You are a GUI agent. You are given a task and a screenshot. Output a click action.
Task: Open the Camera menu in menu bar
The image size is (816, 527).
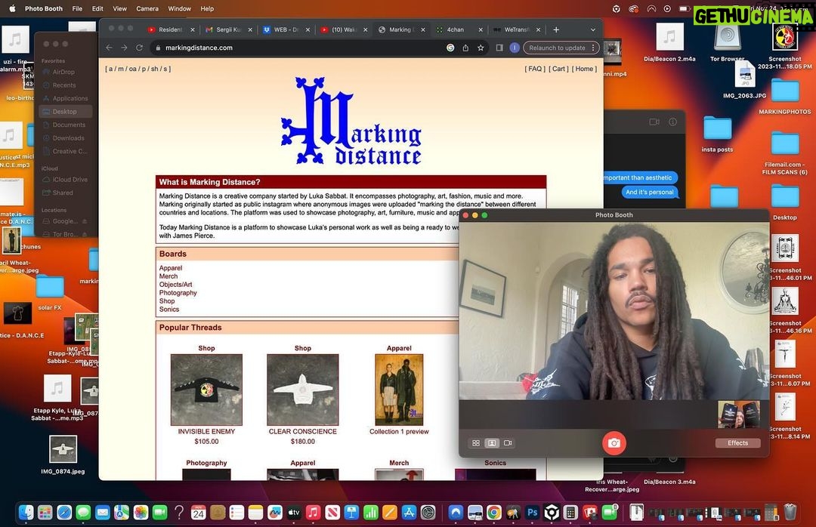point(147,9)
